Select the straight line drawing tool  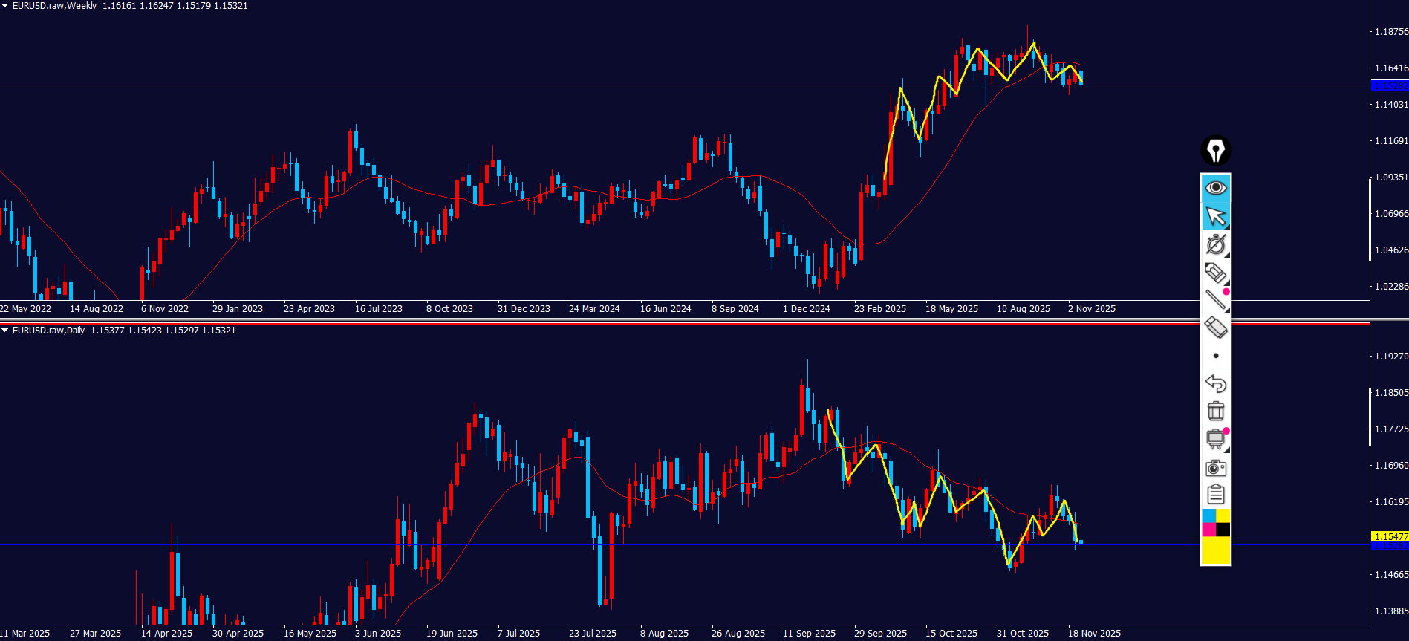[1215, 299]
